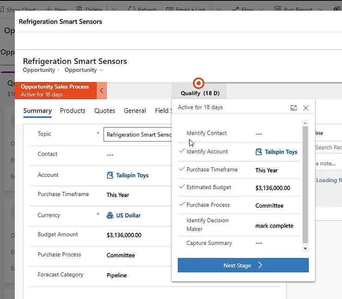Click the Purchase Process Committee value in flyout
The width and height of the screenshot is (342, 299).
269,206
